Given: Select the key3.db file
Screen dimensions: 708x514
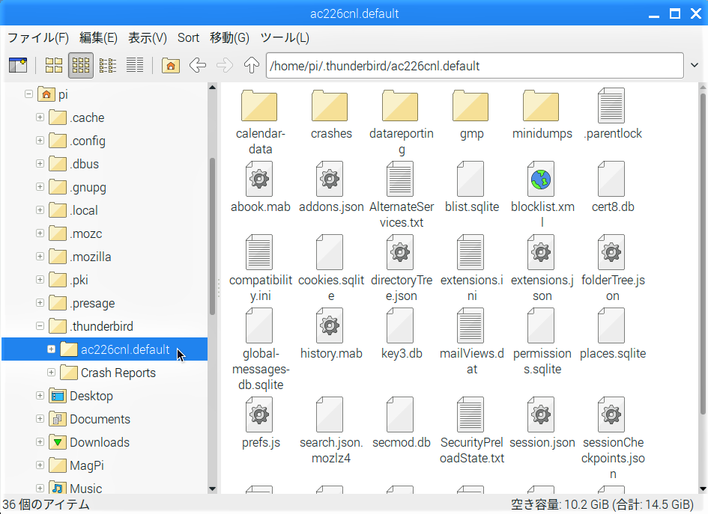Looking at the screenshot, I should 402,334.
